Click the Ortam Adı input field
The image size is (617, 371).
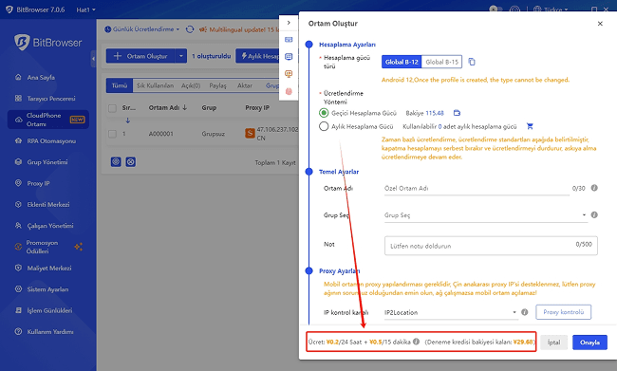click(x=477, y=189)
